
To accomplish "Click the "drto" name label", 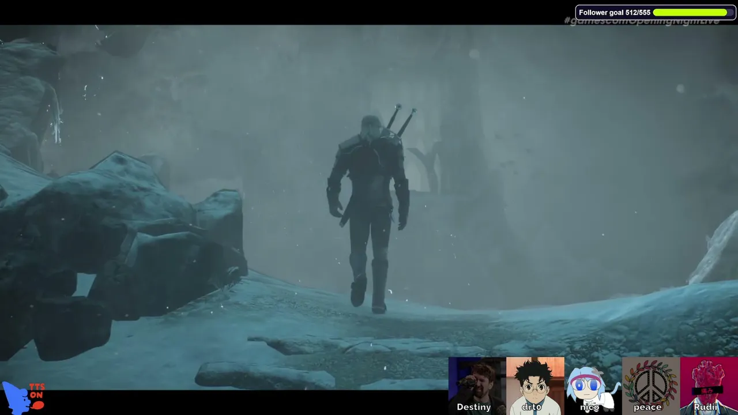I will coord(532,408).
